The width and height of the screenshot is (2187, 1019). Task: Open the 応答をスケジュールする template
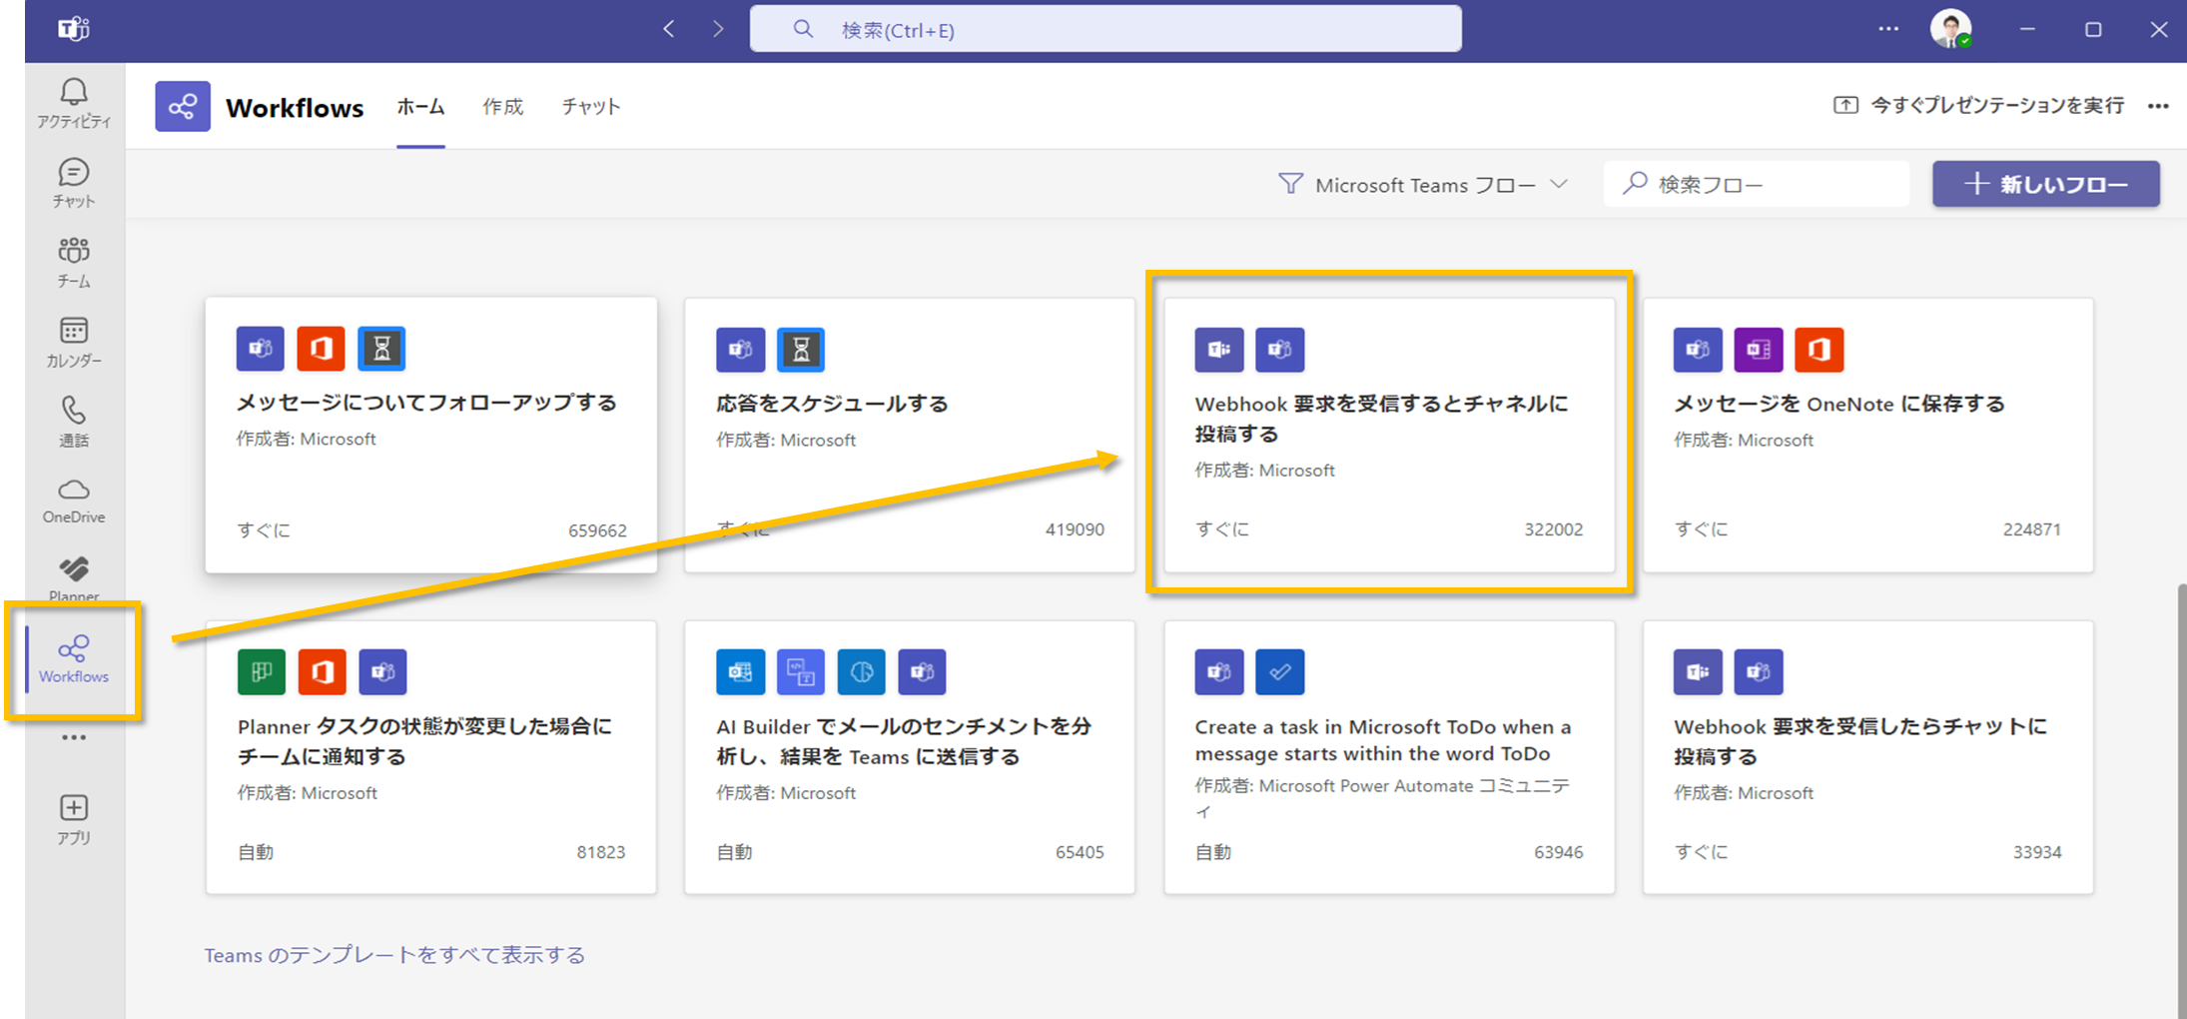click(910, 435)
